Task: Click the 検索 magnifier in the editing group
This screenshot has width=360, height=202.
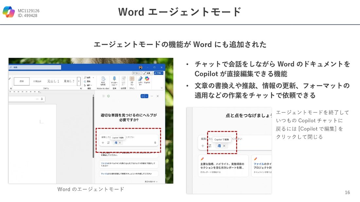Action: point(85,78)
